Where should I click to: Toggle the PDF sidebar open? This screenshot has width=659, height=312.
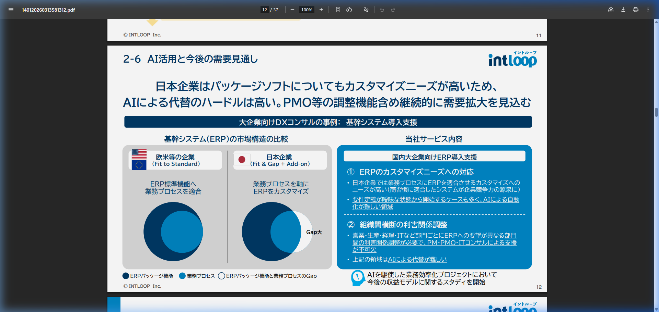point(11,10)
